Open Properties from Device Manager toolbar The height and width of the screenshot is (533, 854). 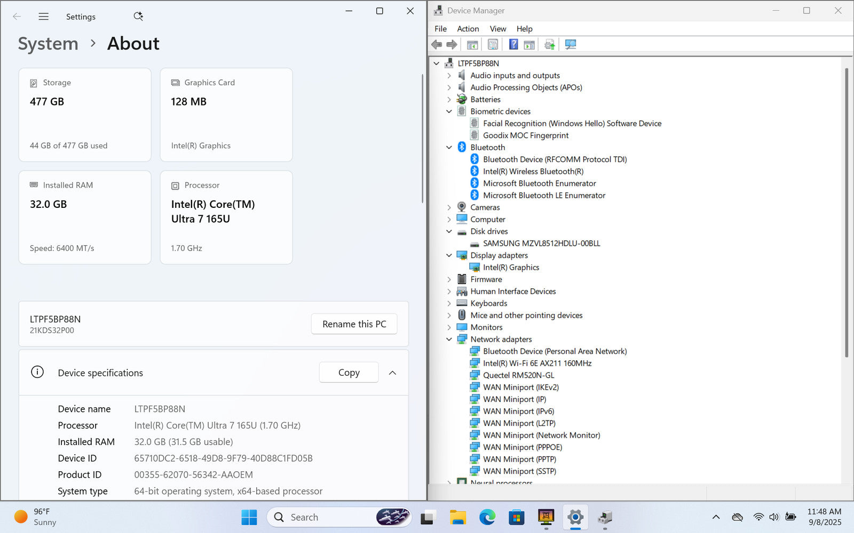[493, 45]
